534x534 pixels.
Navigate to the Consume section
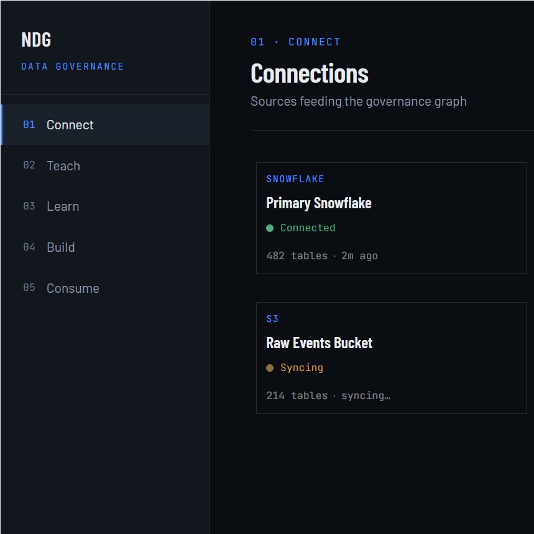pyautogui.click(x=105, y=288)
